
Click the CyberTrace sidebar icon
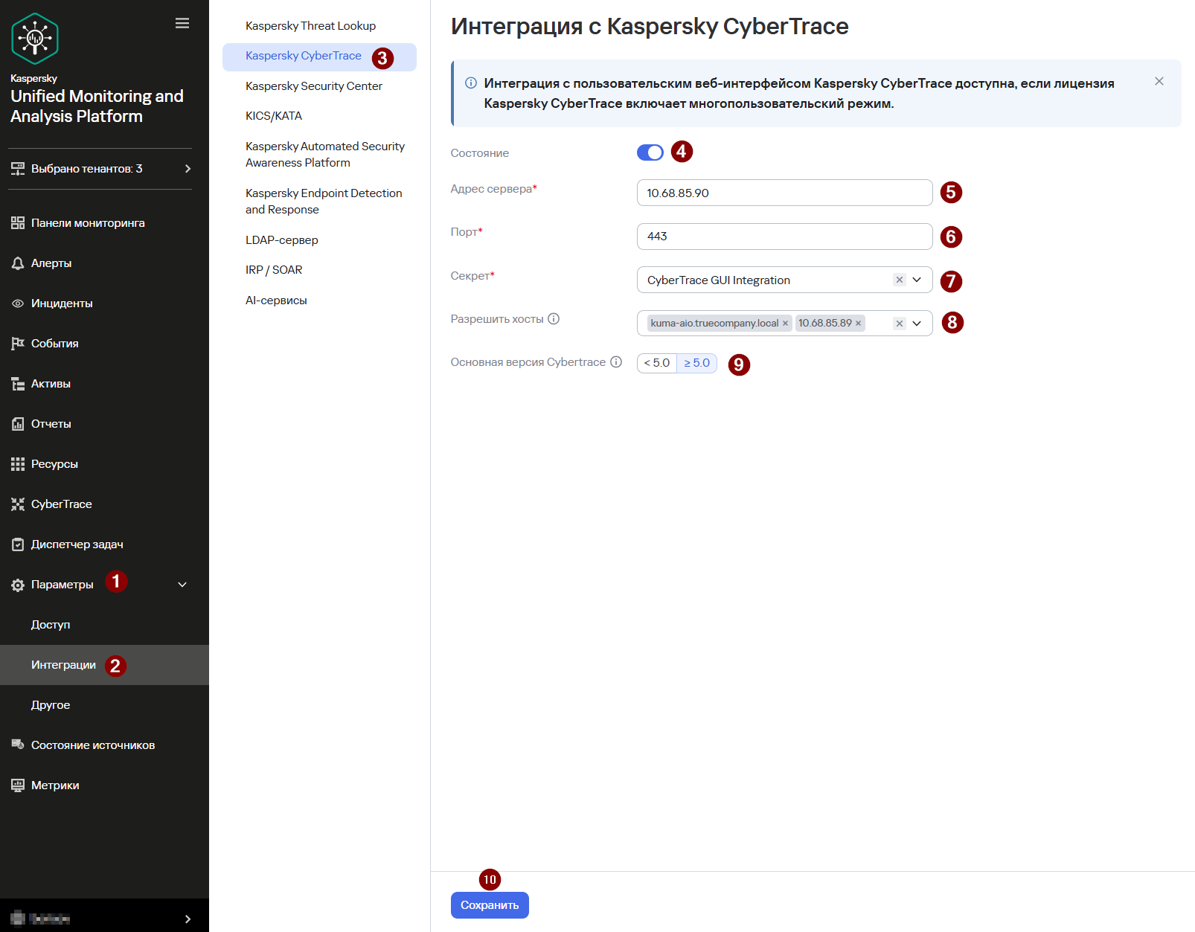point(18,504)
